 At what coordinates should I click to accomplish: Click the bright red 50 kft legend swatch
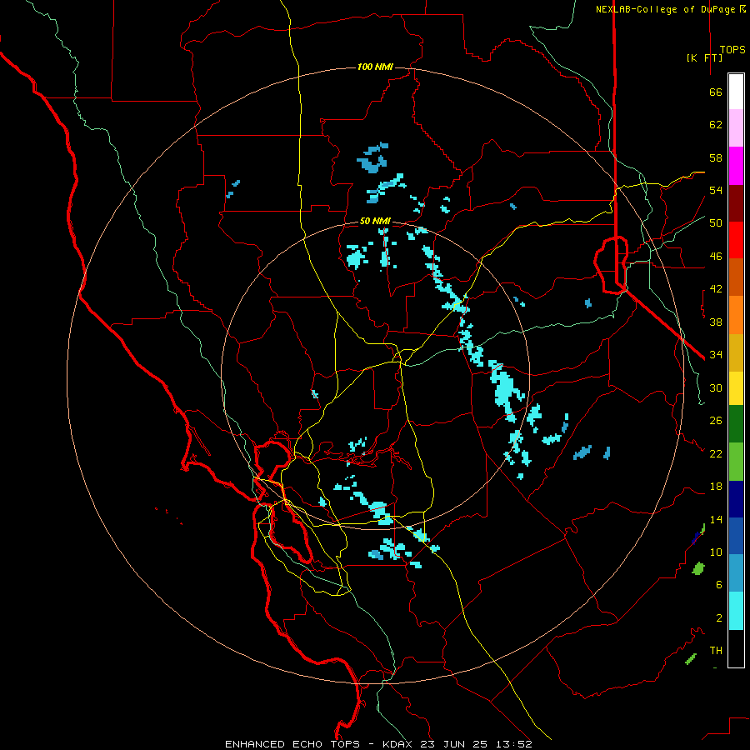736,240
